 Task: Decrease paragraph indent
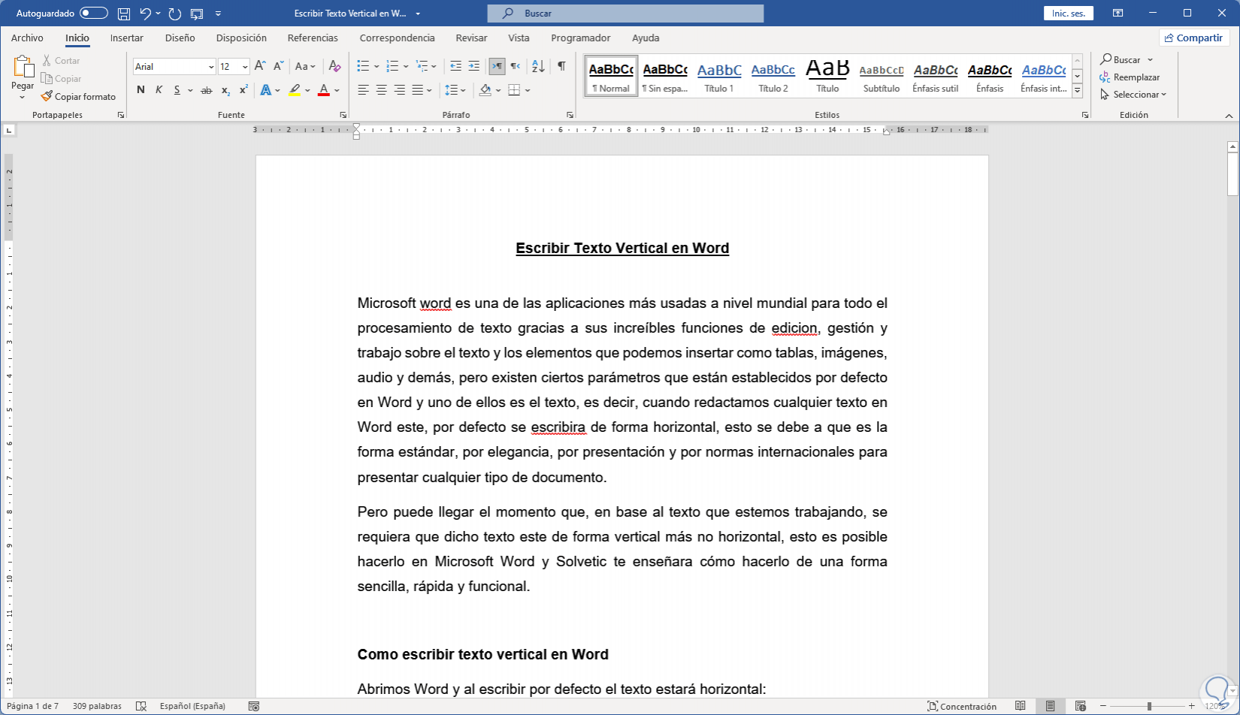(x=455, y=66)
